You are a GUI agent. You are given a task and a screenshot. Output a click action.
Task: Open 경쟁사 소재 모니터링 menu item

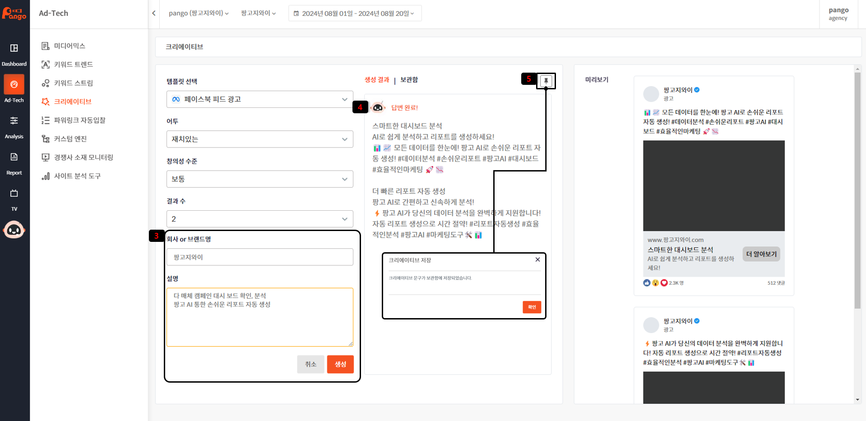click(83, 157)
